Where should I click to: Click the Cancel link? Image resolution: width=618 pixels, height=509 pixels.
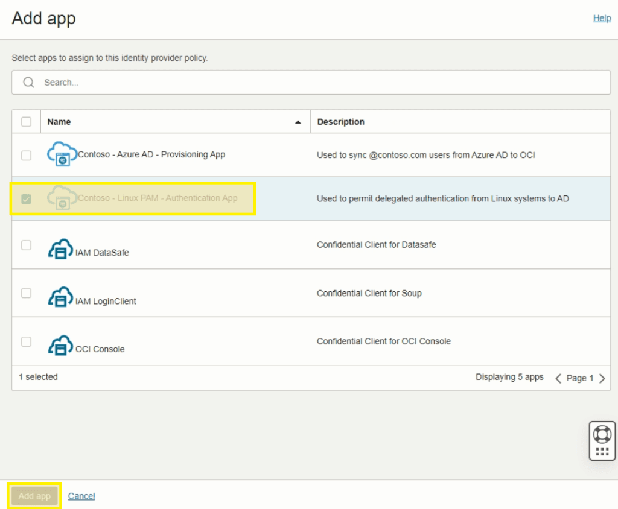[81, 496]
